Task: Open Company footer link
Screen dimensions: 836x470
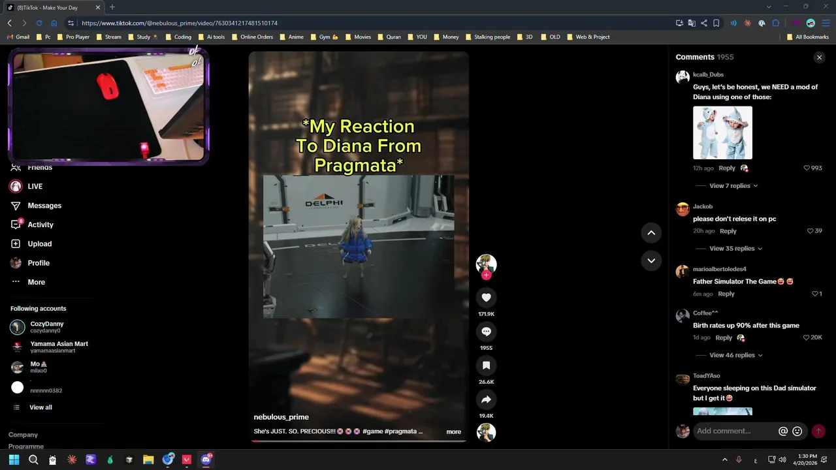Action: pyautogui.click(x=23, y=435)
